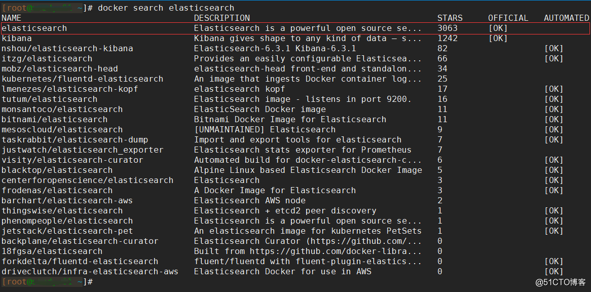
Task: Click bitnami/elasticsearch image name
Action: point(55,120)
